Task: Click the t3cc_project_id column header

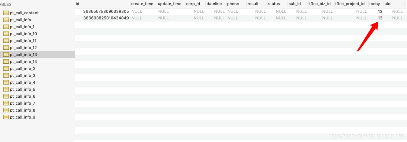Action: [x=351, y=4]
